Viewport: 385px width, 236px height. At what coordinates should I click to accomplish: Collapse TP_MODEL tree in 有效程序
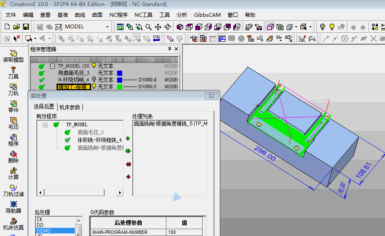(x=45, y=125)
